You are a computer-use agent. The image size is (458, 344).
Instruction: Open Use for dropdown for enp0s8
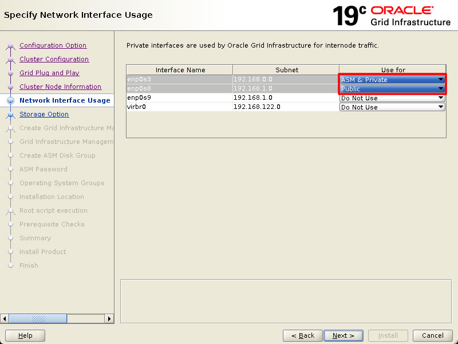click(392, 89)
